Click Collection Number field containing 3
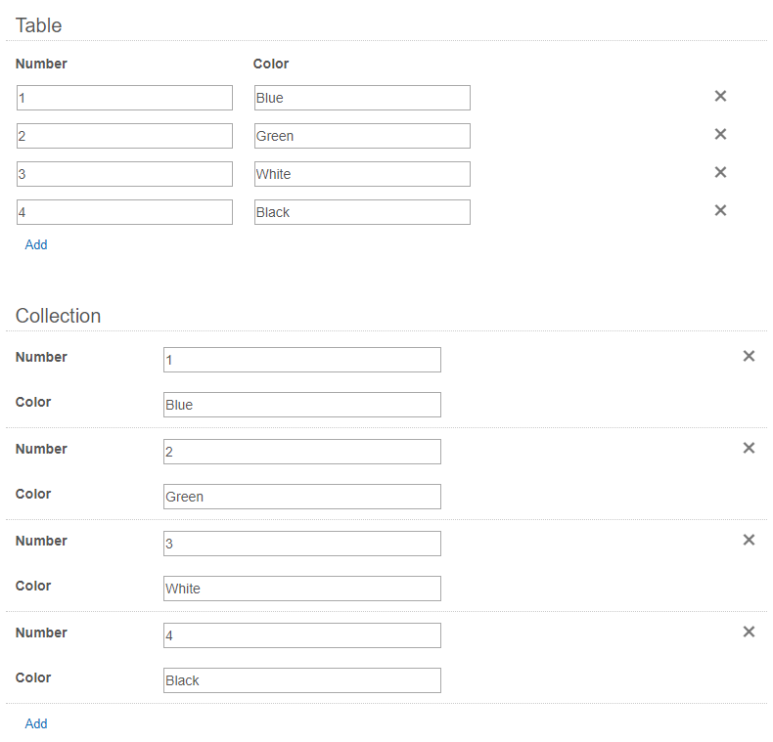 [x=302, y=544]
